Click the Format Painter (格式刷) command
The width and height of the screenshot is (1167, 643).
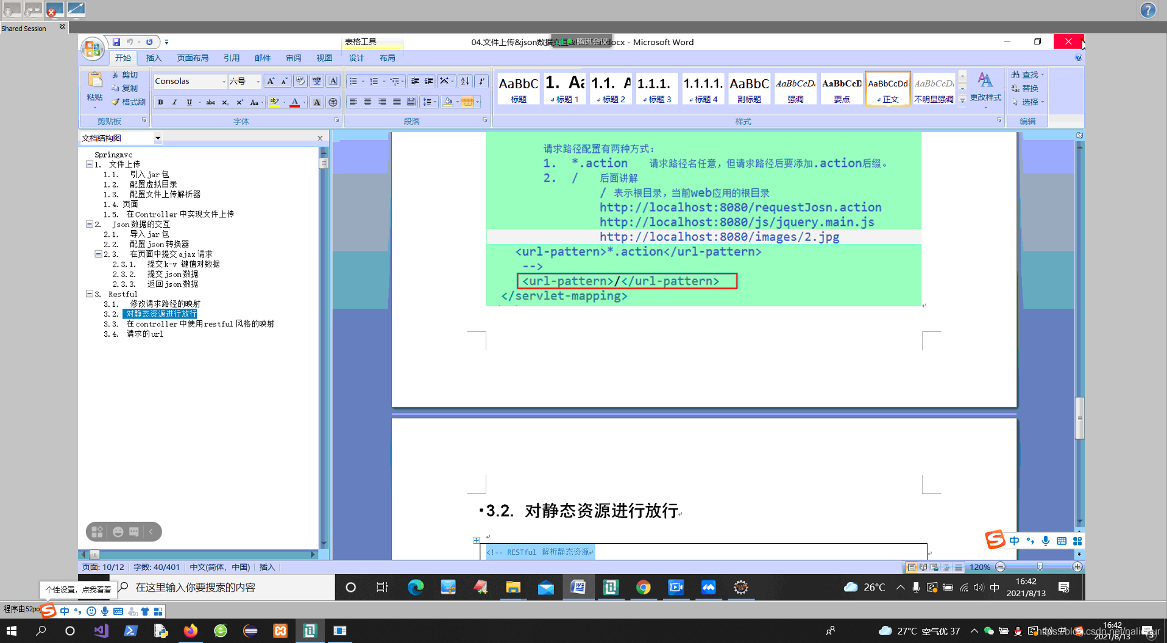coord(129,102)
